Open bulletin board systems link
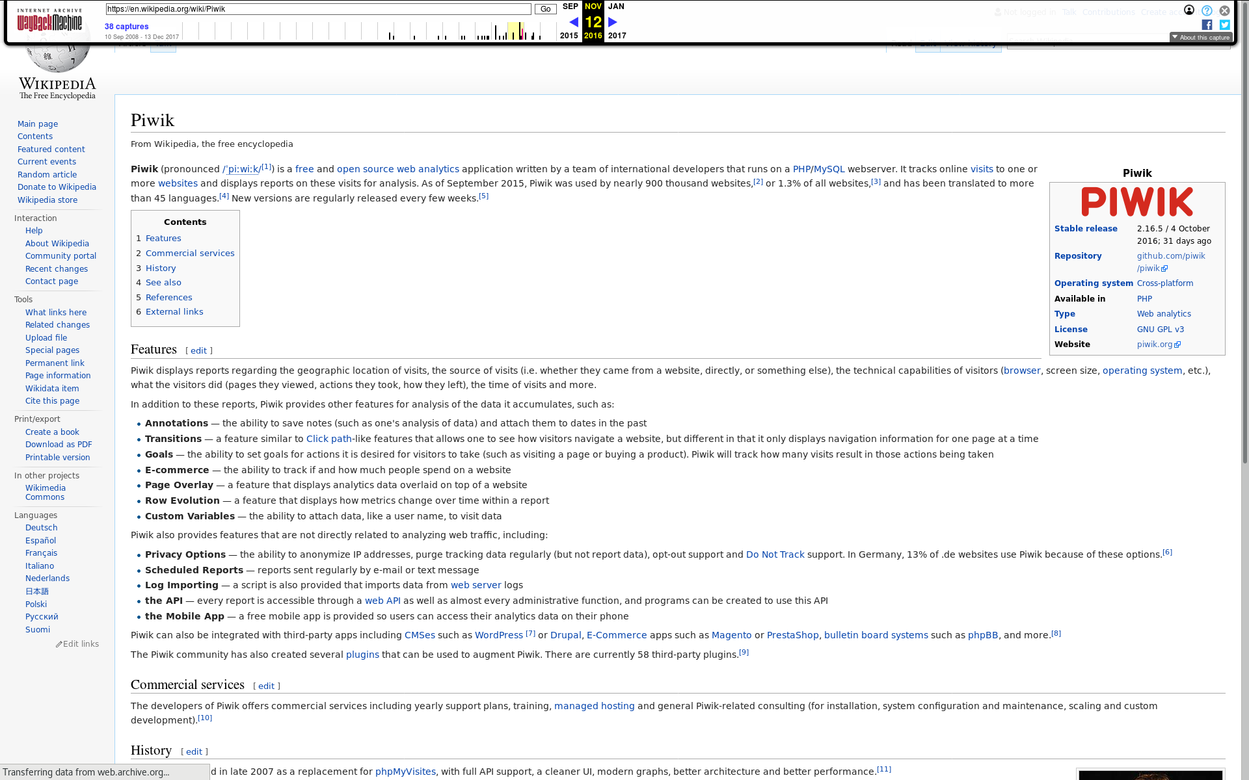The height and width of the screenshot is (780, 1249). (x=876, y=635)
